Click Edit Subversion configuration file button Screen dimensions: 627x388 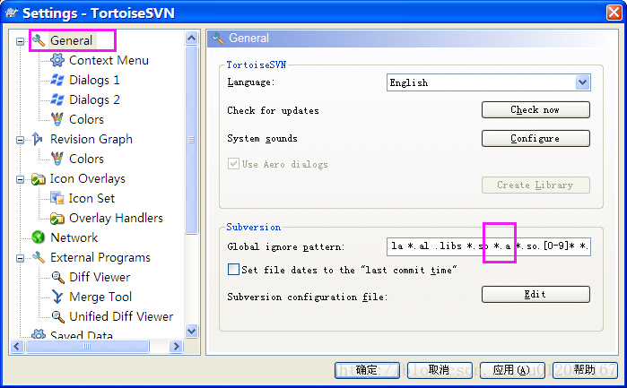(536, 295)
